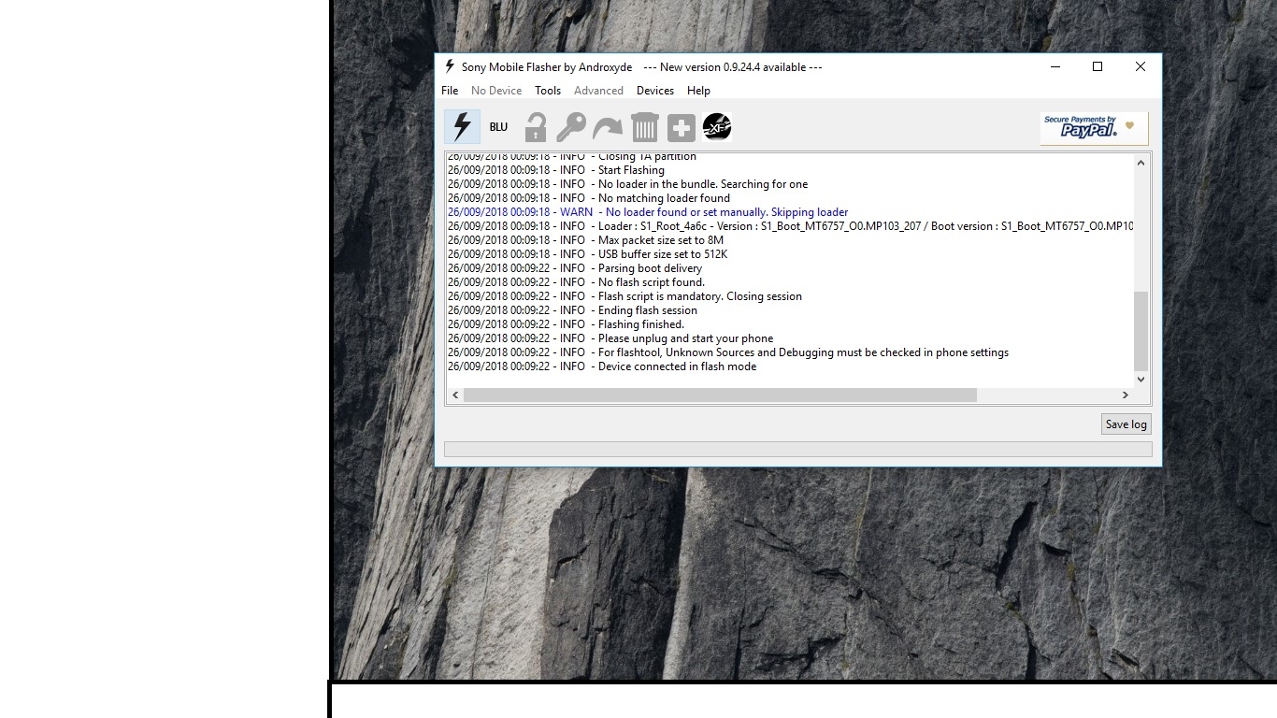Click the trash can cleaner icon

pyautogui.click(x=645, y=127)
